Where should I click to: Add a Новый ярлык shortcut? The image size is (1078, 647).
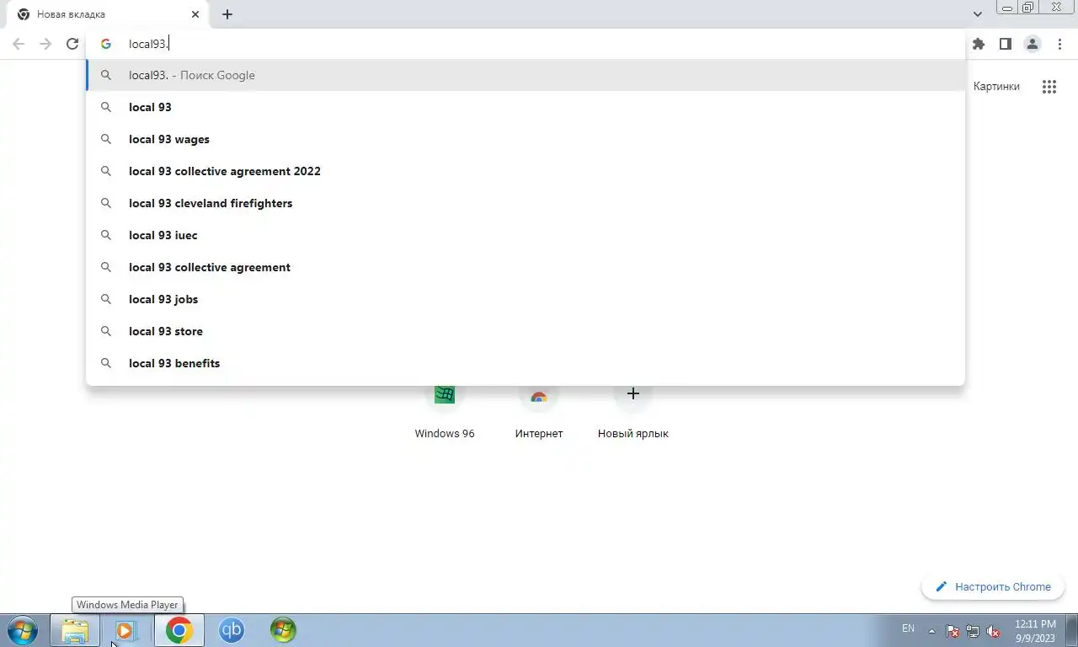pos(633,413)
